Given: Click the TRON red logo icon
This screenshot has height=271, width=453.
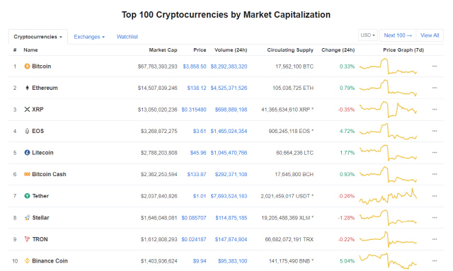Looking at the screenshot, I should point(27,239).
